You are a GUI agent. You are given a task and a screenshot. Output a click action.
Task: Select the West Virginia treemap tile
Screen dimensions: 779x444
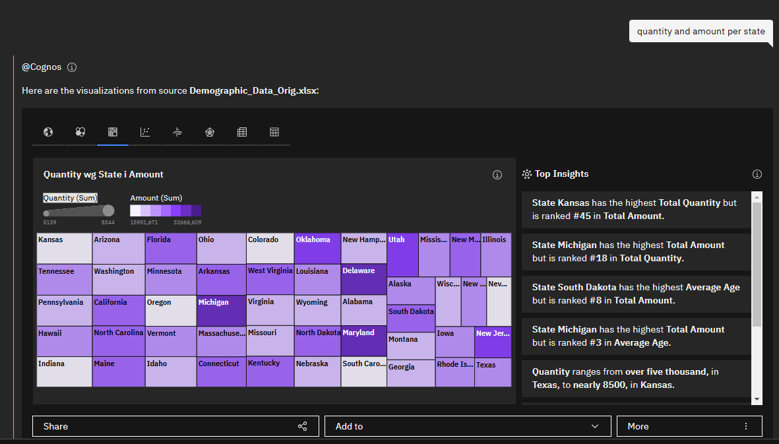[270, 280]
